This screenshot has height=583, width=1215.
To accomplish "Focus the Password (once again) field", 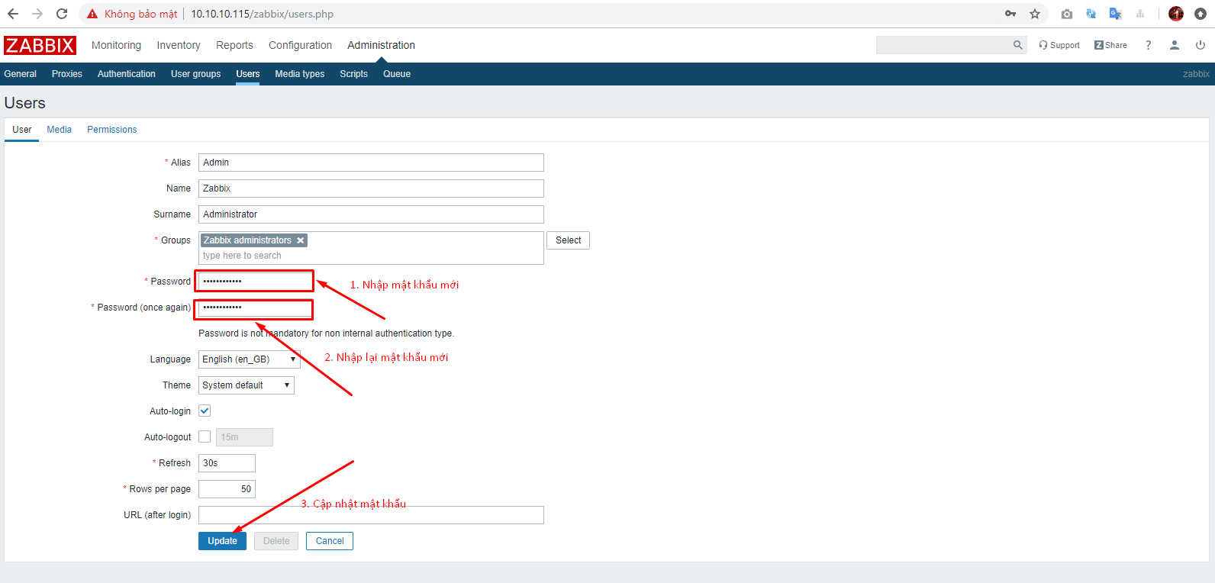I will (x=255, y=308).
